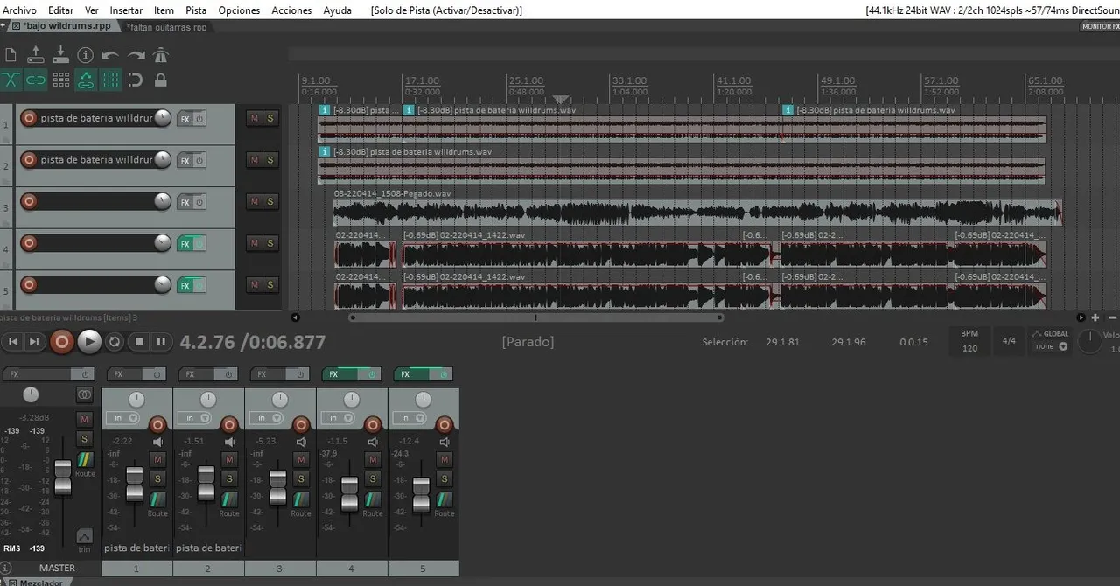
Task: Toggle master mono/stereo icon
Action: pyautogui.click(x=84, y=395)
